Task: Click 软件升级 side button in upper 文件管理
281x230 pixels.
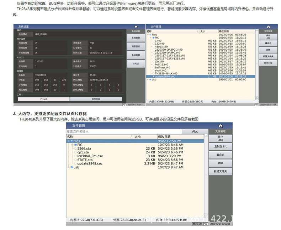Action: point(268,63)
